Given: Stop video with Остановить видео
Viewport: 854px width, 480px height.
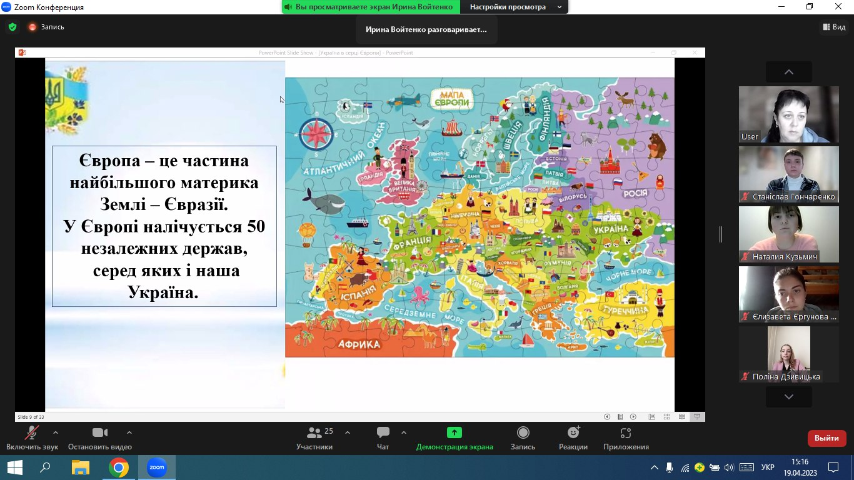Looking at the screenshot, I should pyautogui.click(x=99, y=432).
